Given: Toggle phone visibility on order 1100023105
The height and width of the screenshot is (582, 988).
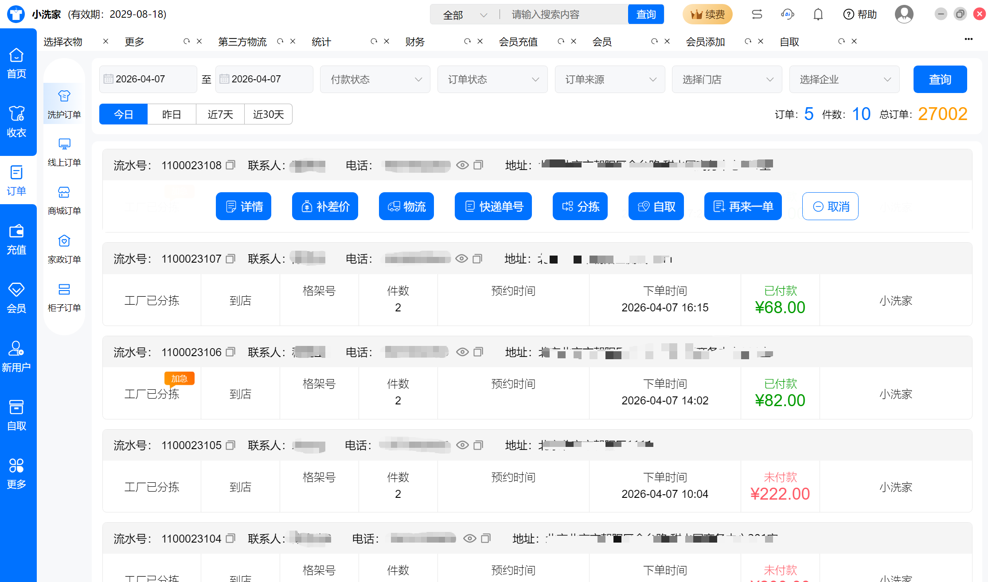Looking at the screenshot, I should click(462, 445).
